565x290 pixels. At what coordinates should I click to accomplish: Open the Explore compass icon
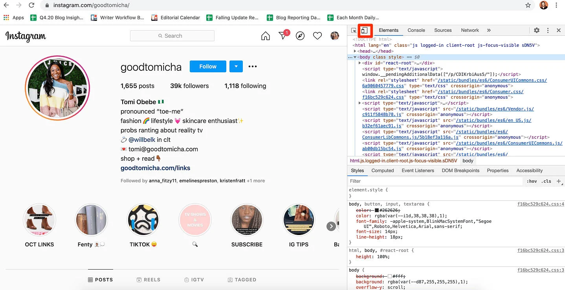pyautogui.click(x=300, y=36)
